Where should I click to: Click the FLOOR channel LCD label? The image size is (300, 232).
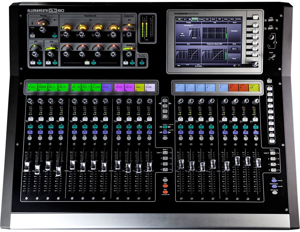pyautogui.click(x=96, y=87)
